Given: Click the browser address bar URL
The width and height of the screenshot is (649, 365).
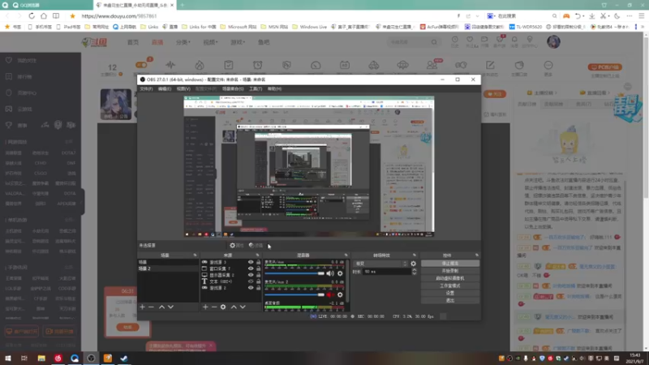Looking at the screenshot, I should [119, 16].
